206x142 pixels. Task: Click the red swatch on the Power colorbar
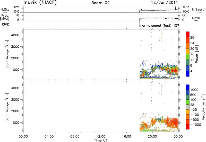click(188, 34)
